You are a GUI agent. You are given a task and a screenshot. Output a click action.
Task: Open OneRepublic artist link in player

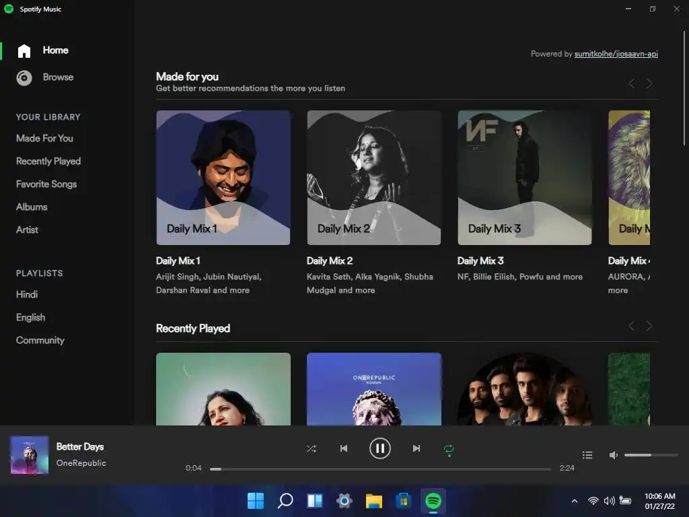point(81,463)
